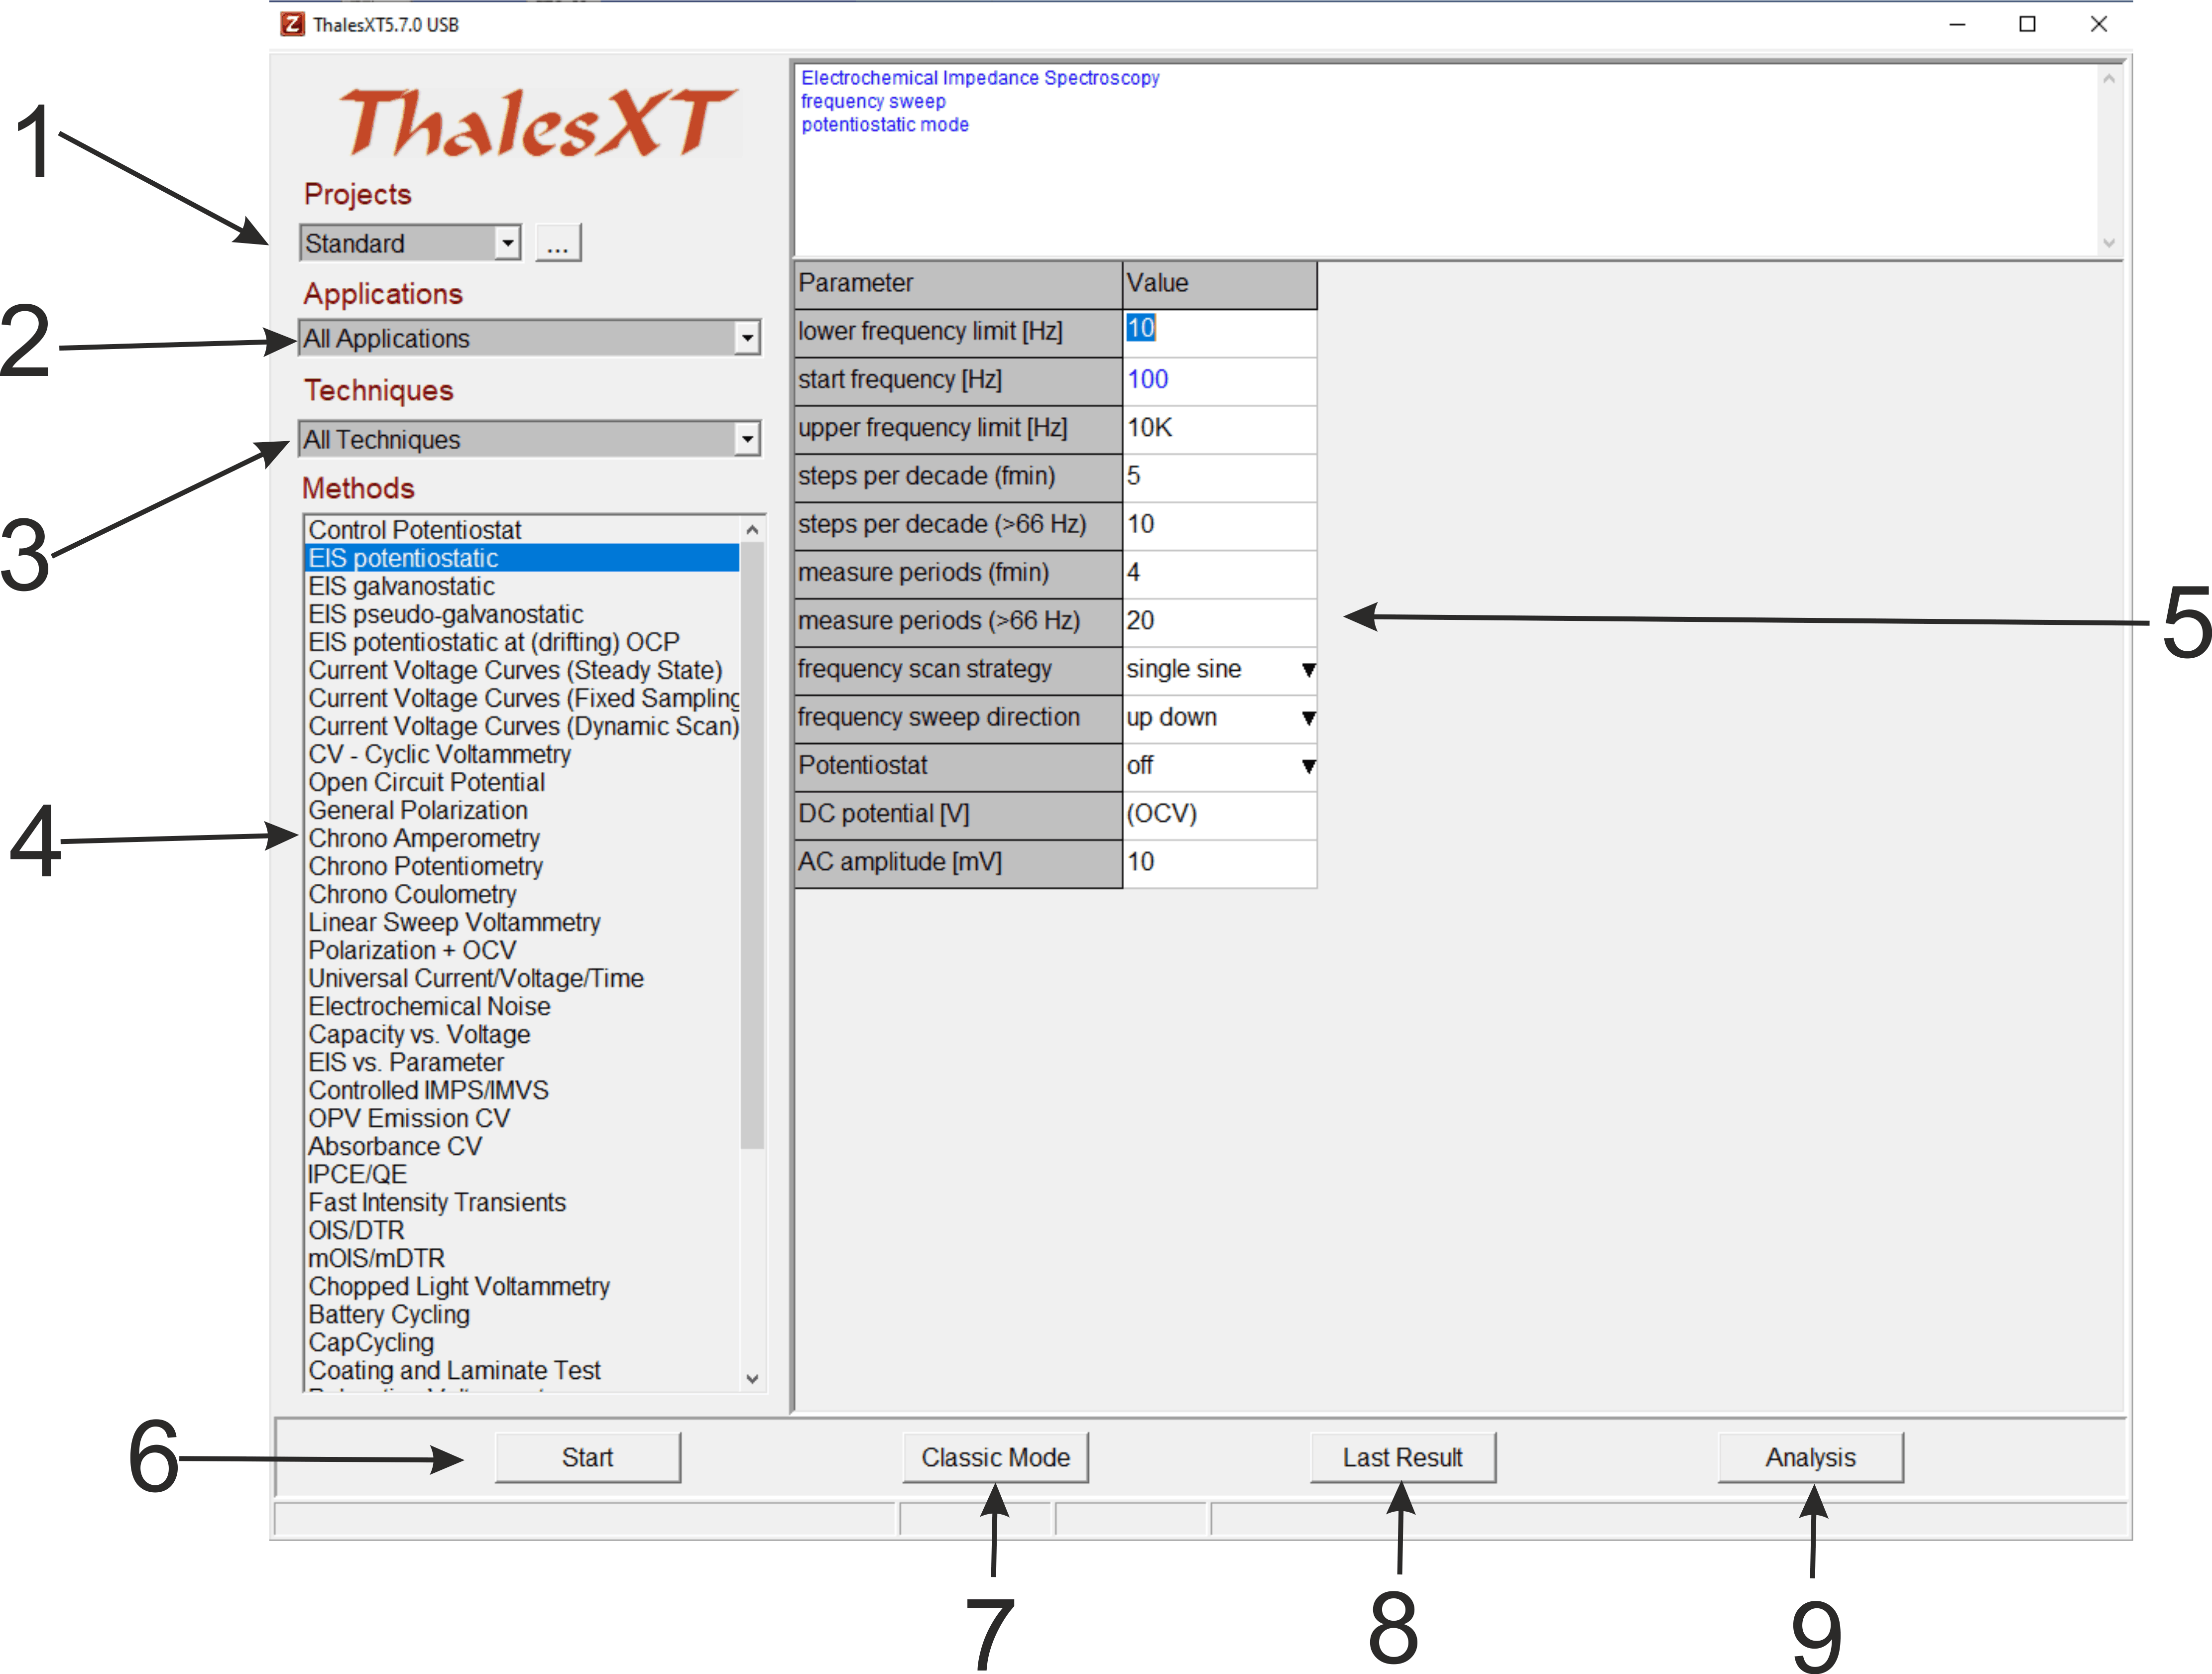The height and width of the screenshot is (1674, 2212).
Task: Click Methods list scrollbar down arrow
Action: [753, 1378]
